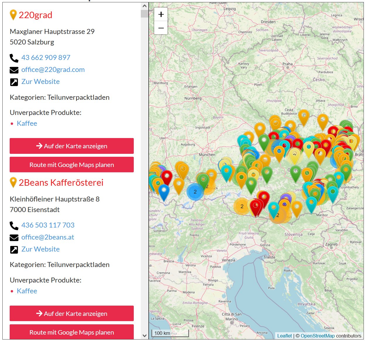Viewport: 365px width, 341px height.
Task: Plan Google Maps route to 220grad
Action: 72,165
